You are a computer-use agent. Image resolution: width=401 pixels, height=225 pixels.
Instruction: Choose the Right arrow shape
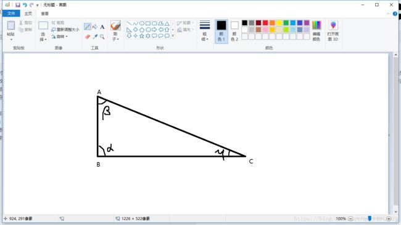point(154,30)
